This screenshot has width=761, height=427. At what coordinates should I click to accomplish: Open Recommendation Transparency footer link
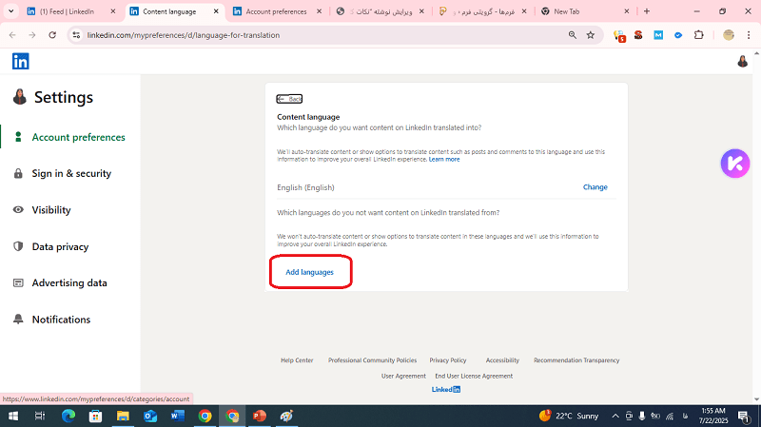pyautogui.click(x=576, y=360)
